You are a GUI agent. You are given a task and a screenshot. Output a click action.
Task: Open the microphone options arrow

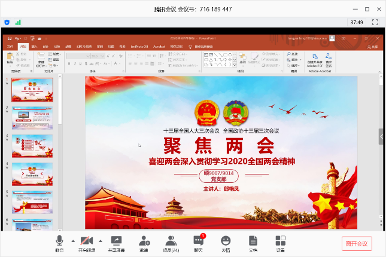73,240
